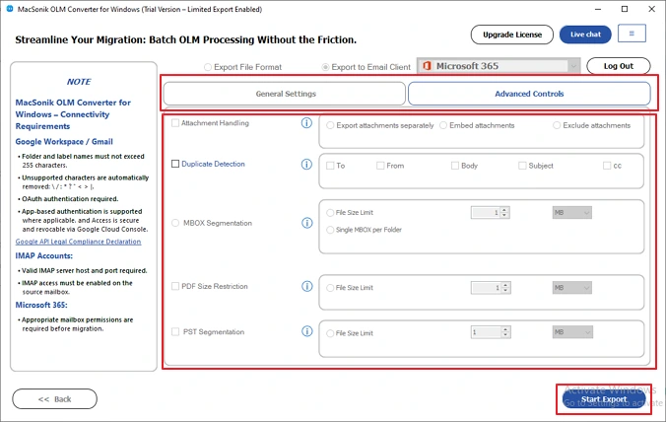This screenshot has height=422, width=666.
Task: Click the PST file size spinner field
Action: [x=491, y=332]
